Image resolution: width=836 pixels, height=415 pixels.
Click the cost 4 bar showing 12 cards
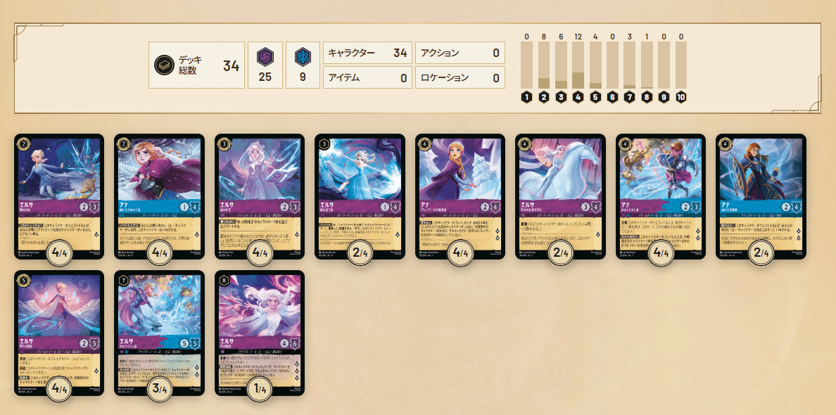(578, 65)
